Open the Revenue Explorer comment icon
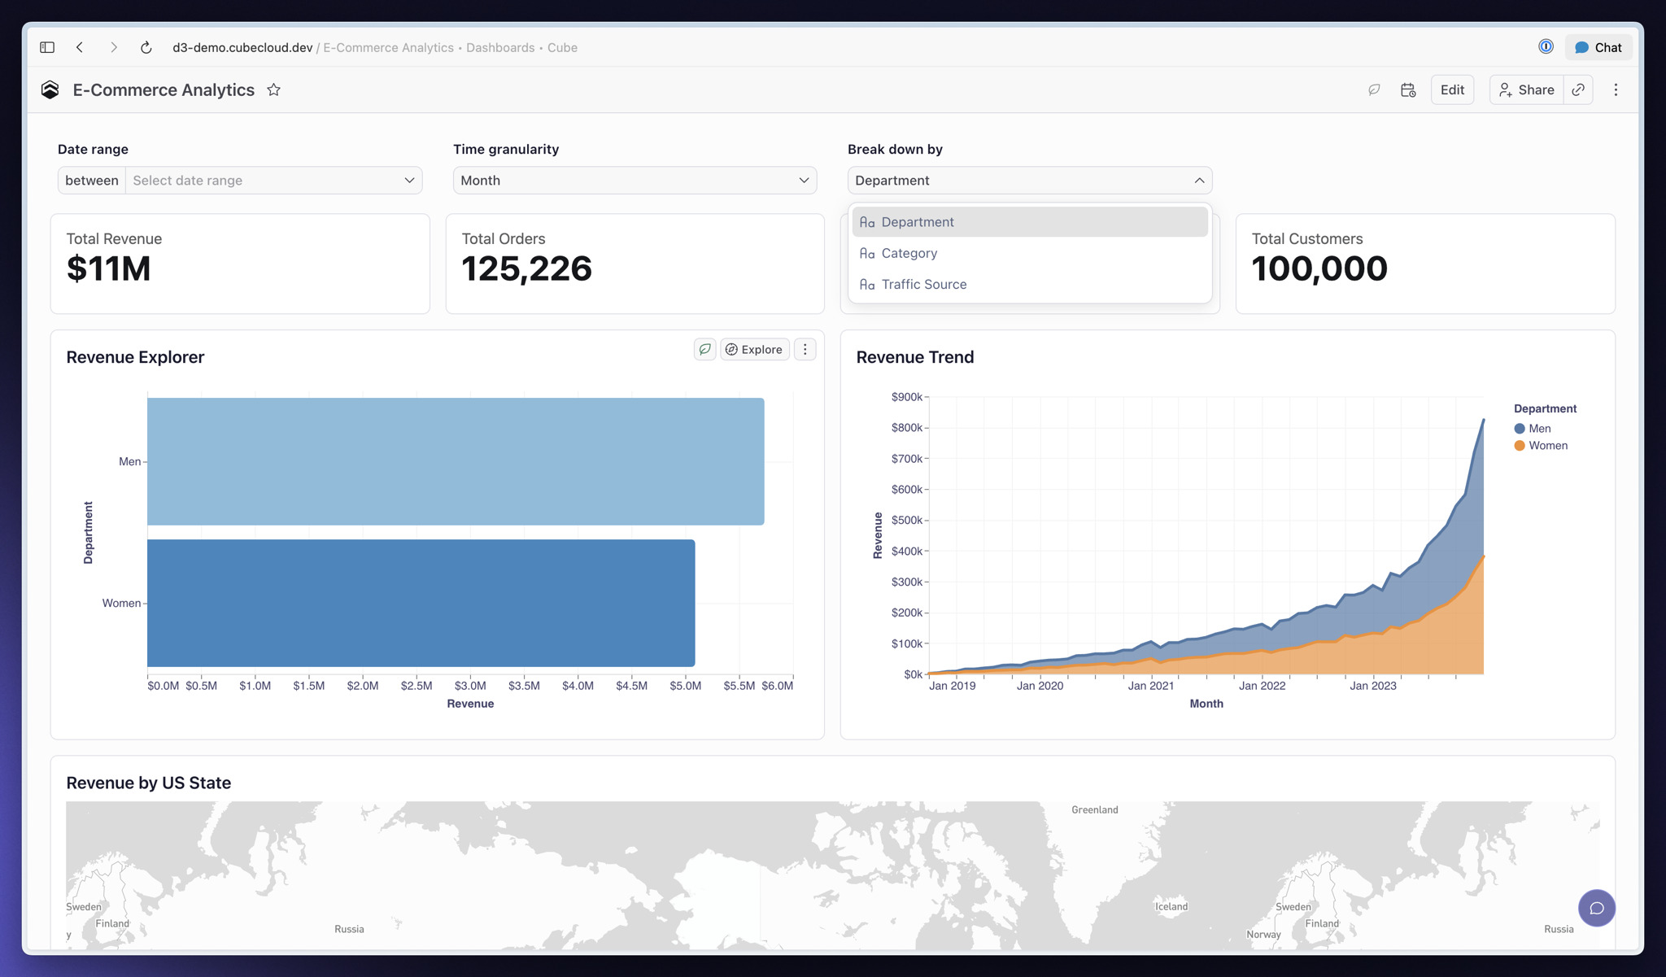Viewport: 1666px width, 977px height. 704,349
